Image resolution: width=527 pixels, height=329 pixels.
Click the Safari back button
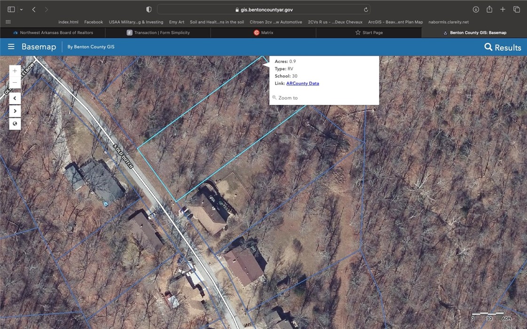(34, 9)
